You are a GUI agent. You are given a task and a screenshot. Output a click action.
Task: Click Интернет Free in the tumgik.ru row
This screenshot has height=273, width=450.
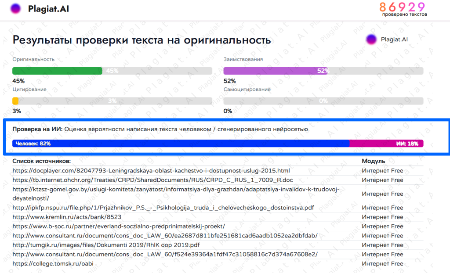[x=382, y=245]
